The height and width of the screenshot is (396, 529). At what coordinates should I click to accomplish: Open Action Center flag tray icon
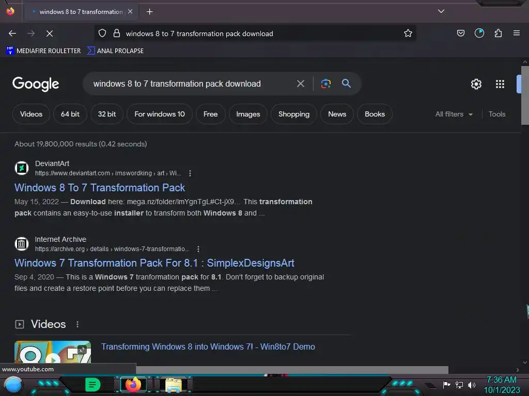pyautogui.click(x=446, y=385)
